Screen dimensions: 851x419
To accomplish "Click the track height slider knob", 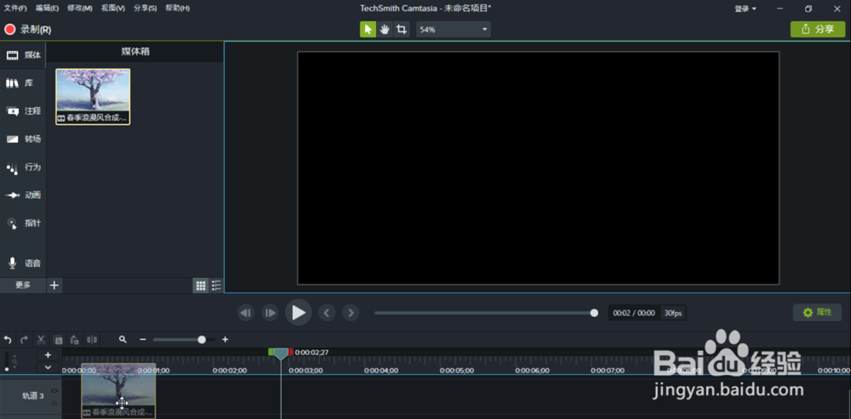I will pos(7,369).
